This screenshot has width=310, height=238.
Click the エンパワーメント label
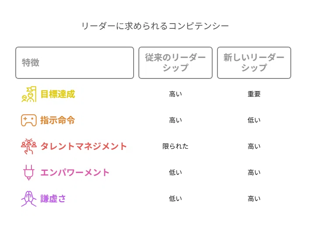75,173
